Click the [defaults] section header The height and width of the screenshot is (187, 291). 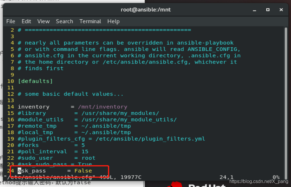click(35, 81)
